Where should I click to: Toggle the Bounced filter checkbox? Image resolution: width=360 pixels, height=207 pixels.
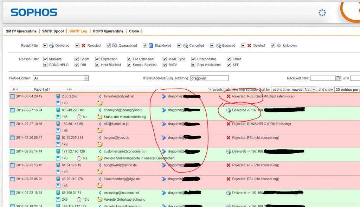pyautogui.click(x=212, y=45)
